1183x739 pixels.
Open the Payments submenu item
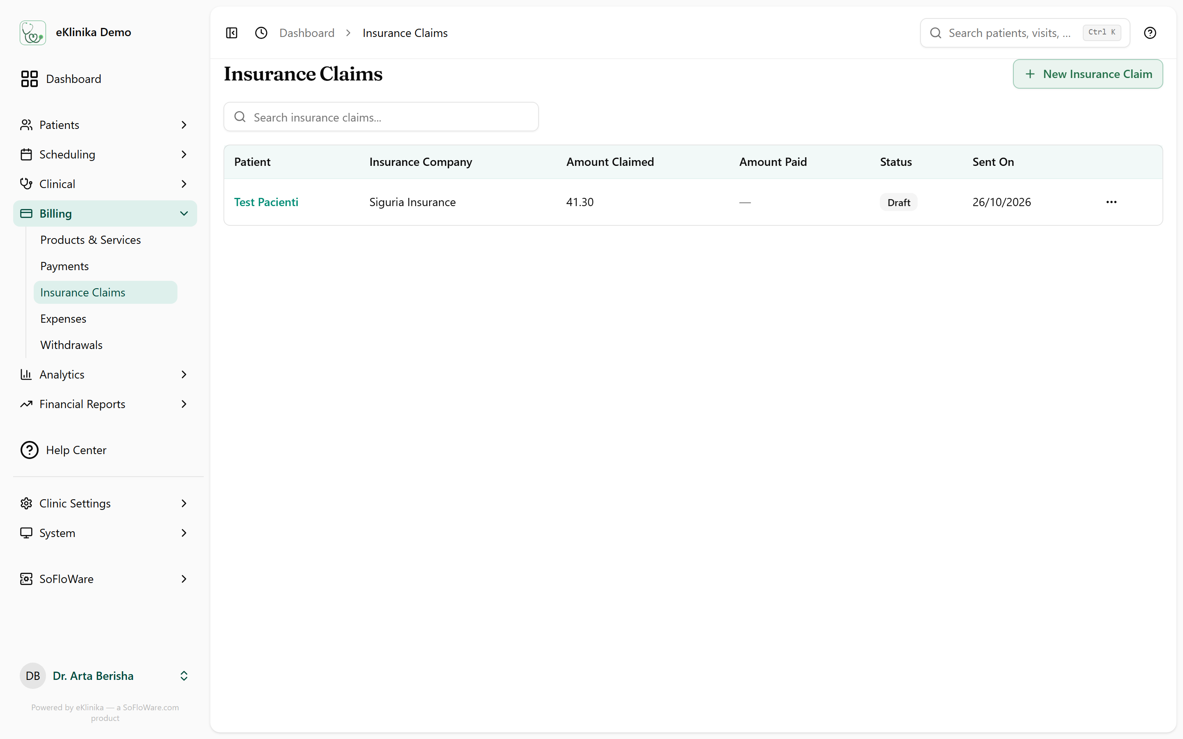coord(105,266)
